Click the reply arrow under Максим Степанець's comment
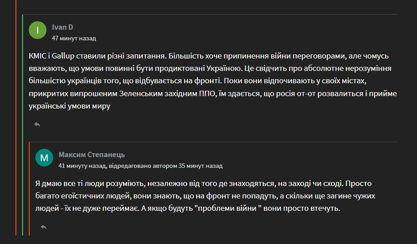This screenshot has width=417, height=244. coord(44,227)
